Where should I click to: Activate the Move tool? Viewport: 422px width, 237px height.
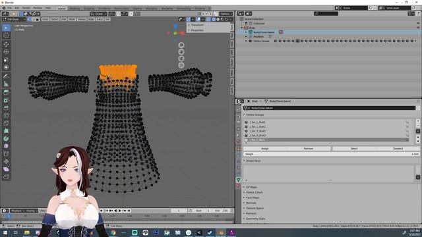pos(6,44)
